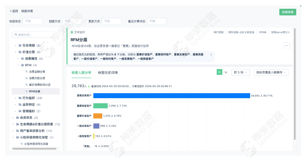The width and height of the screenshot is (306, 160).
Task: Open the 前 5 项 dropdown
Action: tap(240, 72)
